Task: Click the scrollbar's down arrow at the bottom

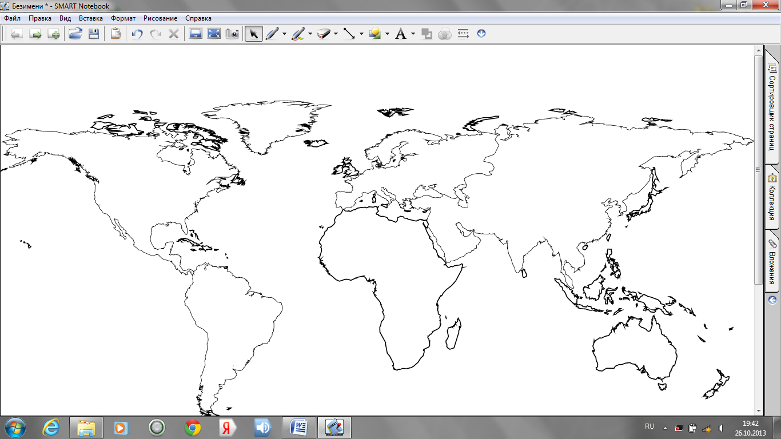Action: coord(759,411)
